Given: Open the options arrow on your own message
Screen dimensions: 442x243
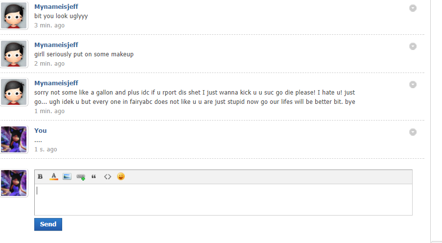Looking at the screenshot, I should (x=413, y=132).
